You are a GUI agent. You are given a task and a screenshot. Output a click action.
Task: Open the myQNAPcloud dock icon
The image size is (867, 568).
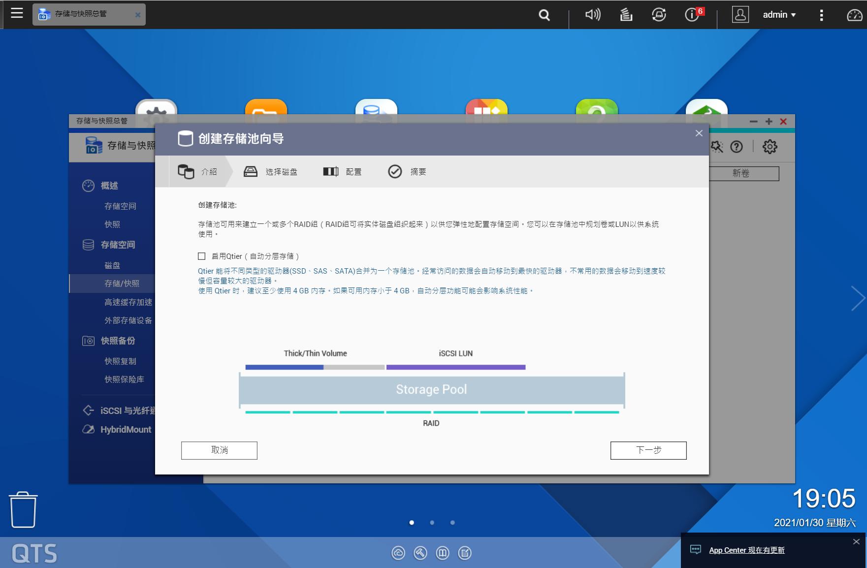point(398,553)
